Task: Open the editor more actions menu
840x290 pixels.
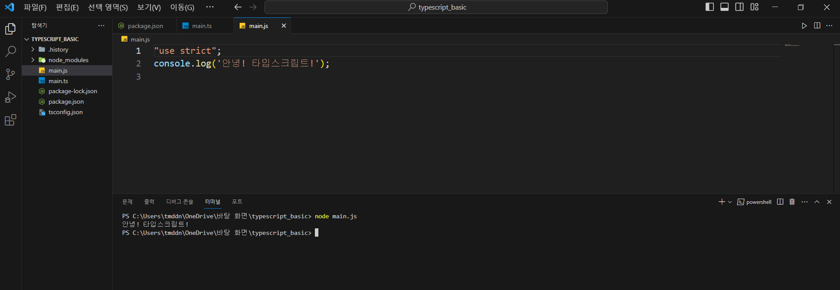Action: pyautogui.click(x=829, y=26)
